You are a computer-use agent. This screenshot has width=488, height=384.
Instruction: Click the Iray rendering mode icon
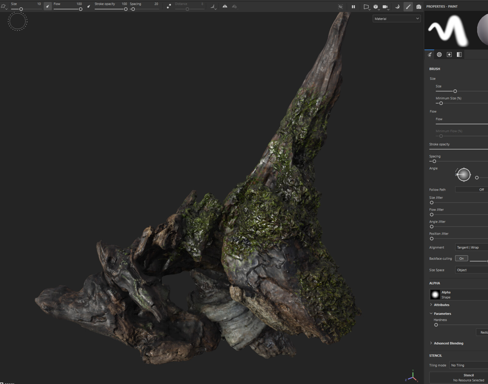click(398, 7)
